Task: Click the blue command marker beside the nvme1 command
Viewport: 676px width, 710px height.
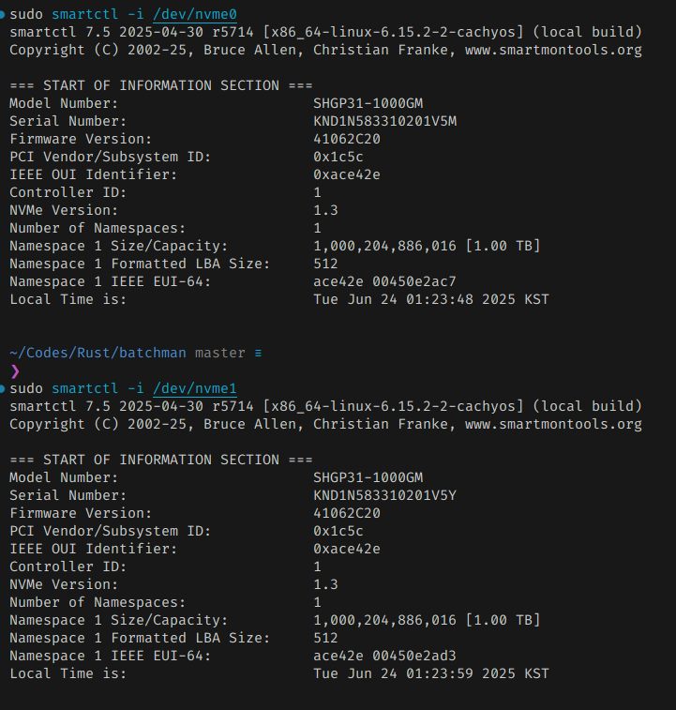Action: tap(3, 388)
